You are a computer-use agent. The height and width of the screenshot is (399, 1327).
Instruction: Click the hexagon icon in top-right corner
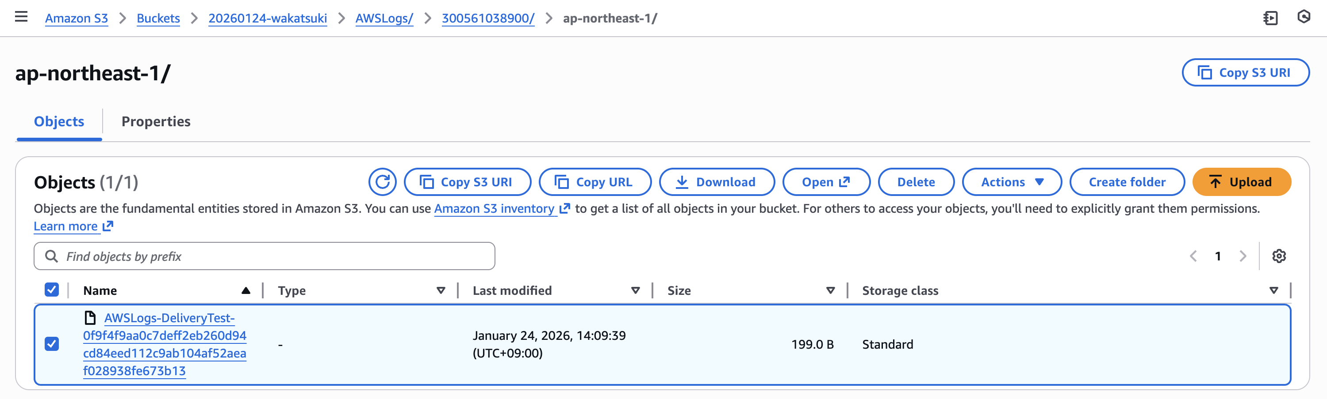coord(1303,17)
